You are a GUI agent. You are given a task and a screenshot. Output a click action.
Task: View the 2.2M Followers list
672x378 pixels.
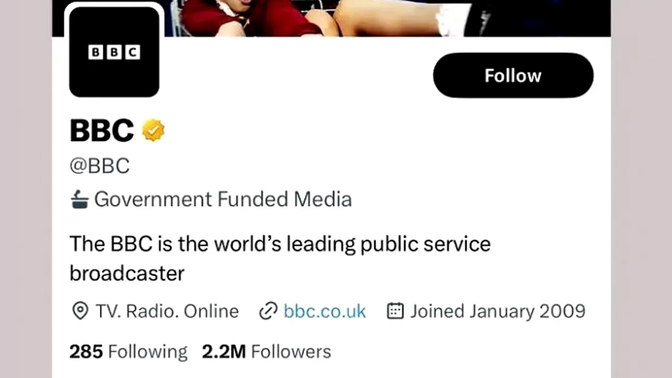(266, 351)
